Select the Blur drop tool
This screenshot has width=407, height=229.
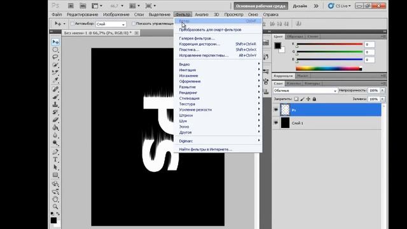pos(55,135)
